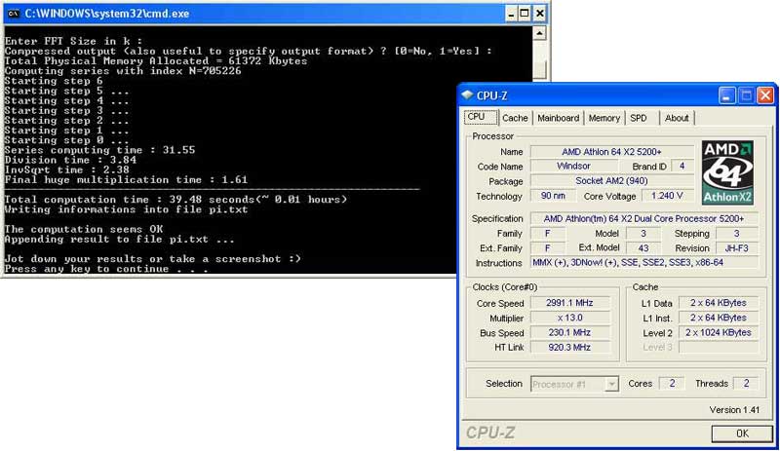Open the About tab
The image size is (780, 451).
click(x=677, y=118)
